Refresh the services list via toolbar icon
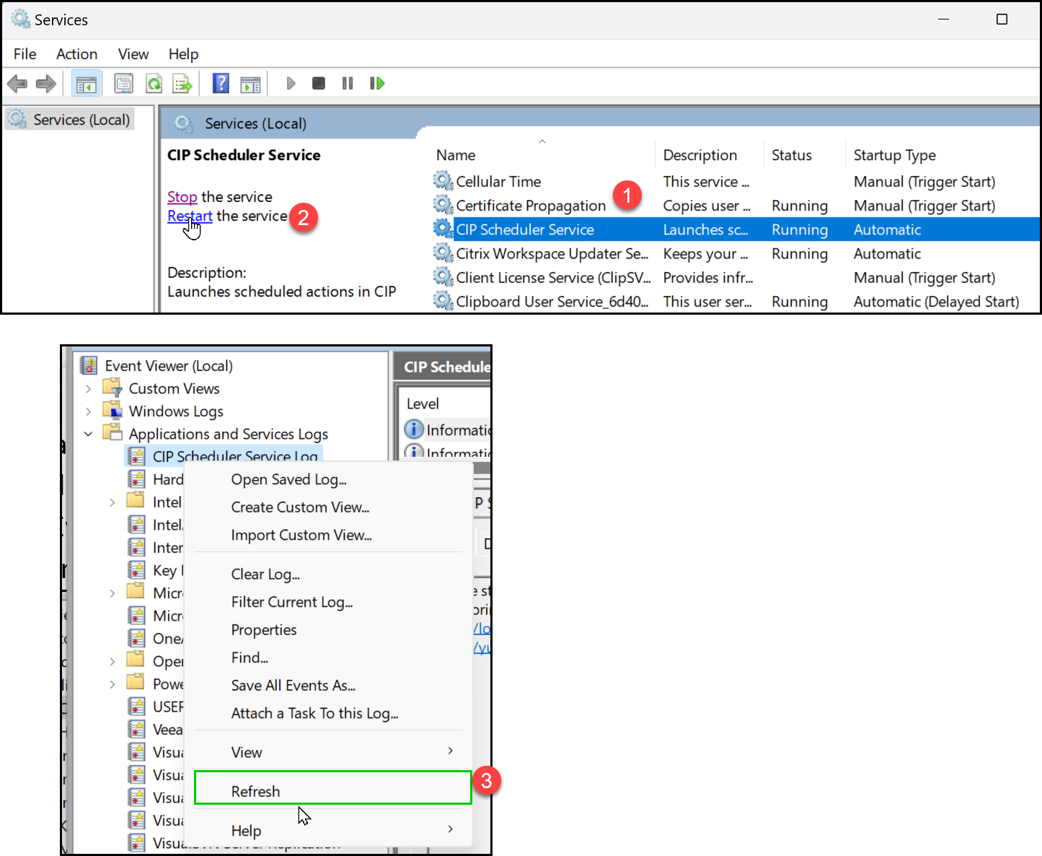1042x856 pixels. click(x=154, y=83)
